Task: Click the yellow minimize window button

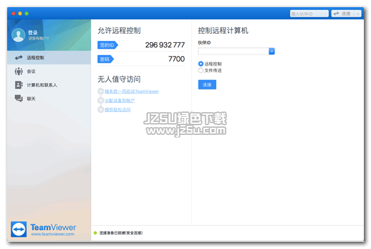Action: tap(20, 14)
